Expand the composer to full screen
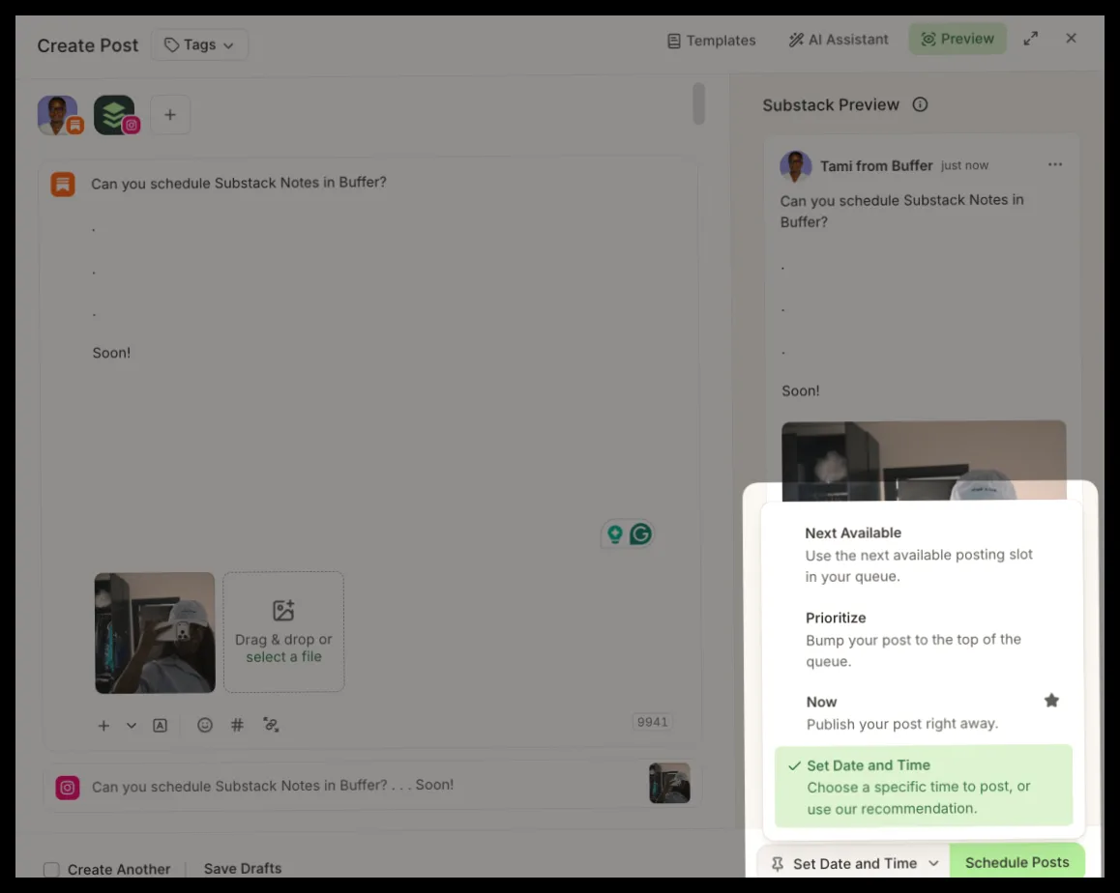 pyautogui.click(x=1030, y=39)
